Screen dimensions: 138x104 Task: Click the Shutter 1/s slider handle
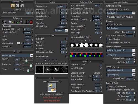click(31, 65)
